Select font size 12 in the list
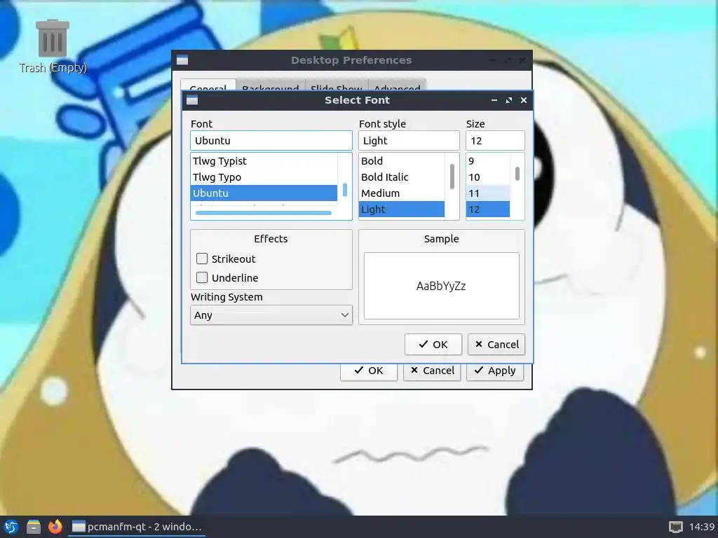Screen dimensions: 718x538 click(x=488, y=209)
